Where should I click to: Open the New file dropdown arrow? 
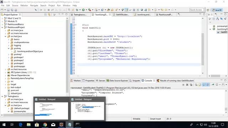click(5, 10)
